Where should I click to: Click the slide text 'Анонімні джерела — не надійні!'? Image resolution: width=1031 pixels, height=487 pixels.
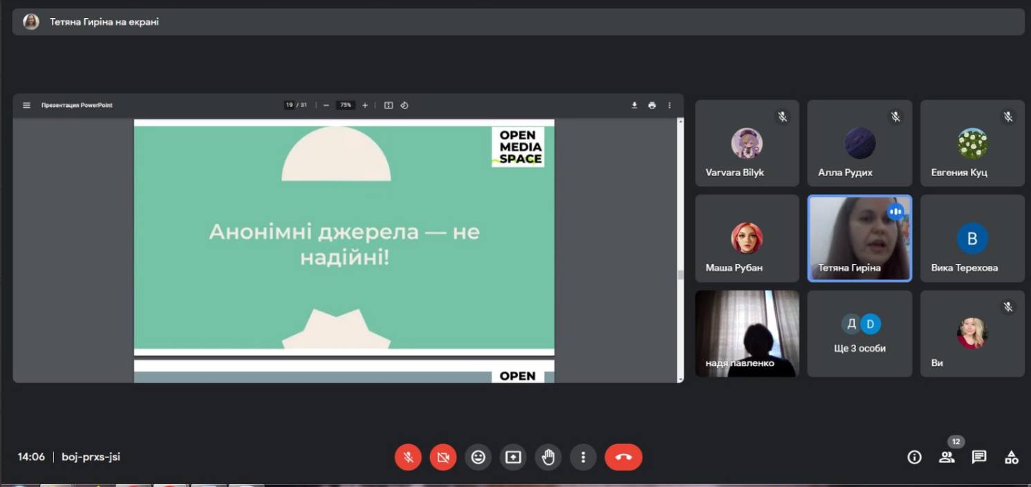344,245
